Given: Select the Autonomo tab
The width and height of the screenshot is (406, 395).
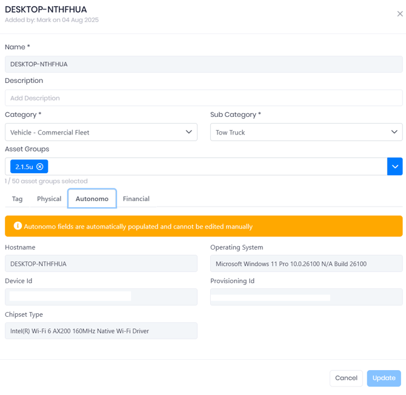Looking at the screenshot, I should (x=92, y=199).
